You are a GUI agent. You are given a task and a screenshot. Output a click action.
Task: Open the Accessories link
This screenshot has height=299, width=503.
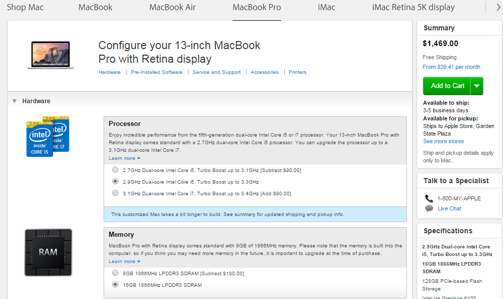[x=265, y=72]
